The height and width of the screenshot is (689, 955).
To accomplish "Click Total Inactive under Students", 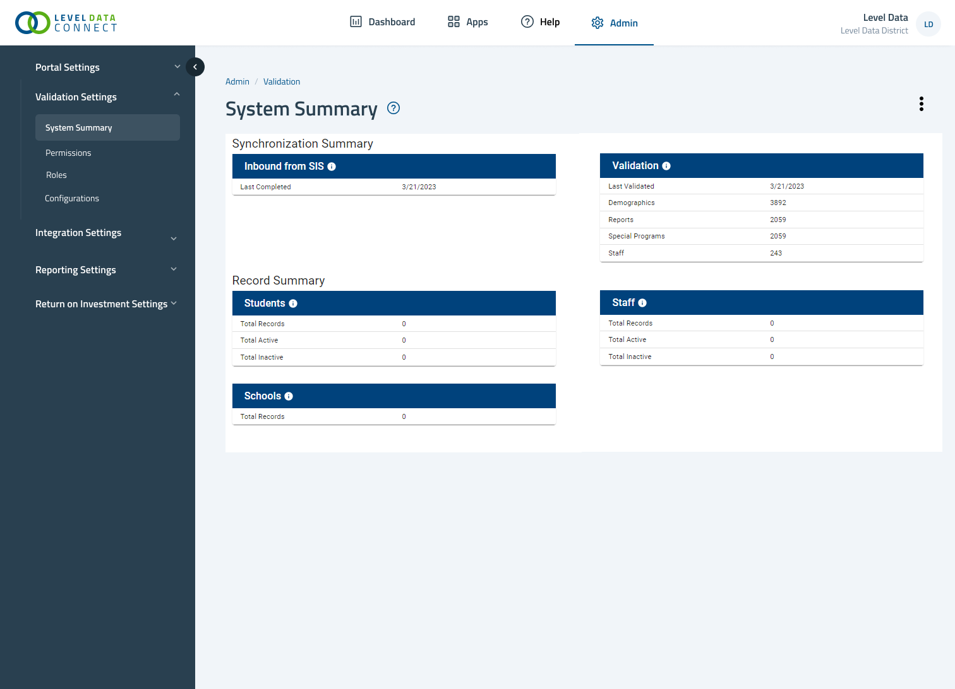I will pos(262,357).
